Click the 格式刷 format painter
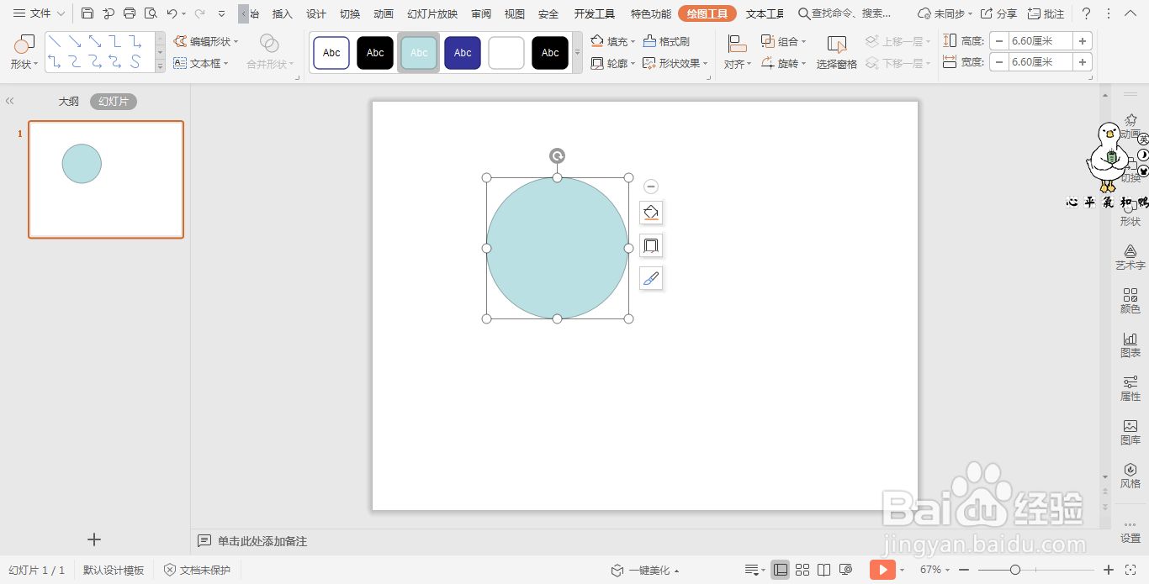The width and height of the screenshot is (1149, 584). click(x=666, y=41)
